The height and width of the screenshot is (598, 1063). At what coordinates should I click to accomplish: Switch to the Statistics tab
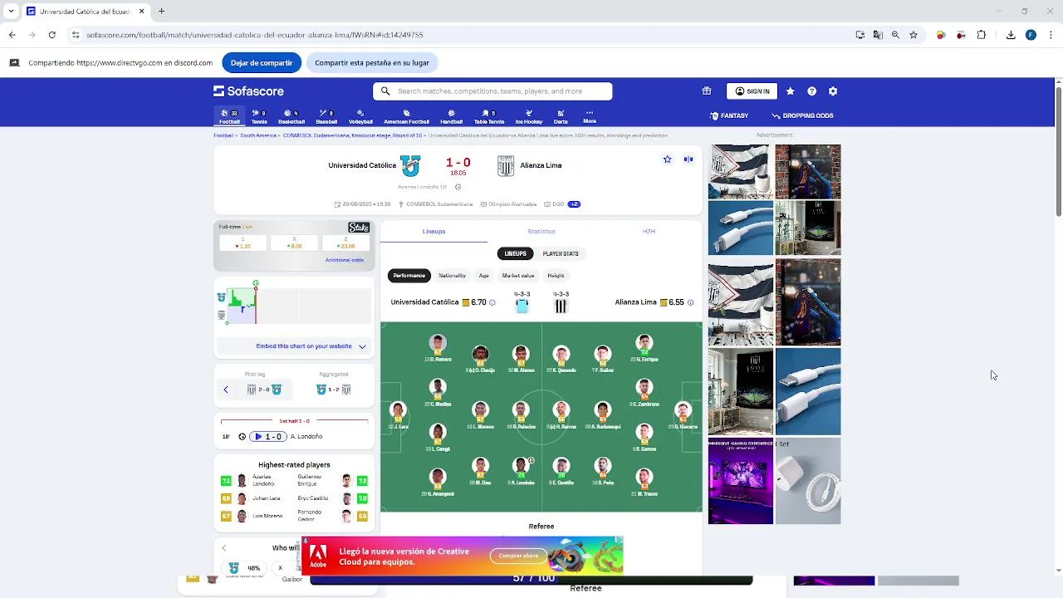click(541, 232)
